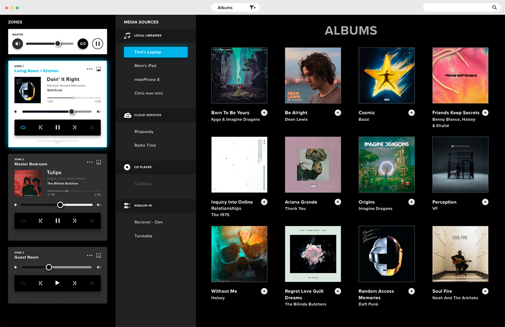The width and height of the screenshot is (505, 327).
Task: Add Friends Keep Secrets album
Action: 486,113
